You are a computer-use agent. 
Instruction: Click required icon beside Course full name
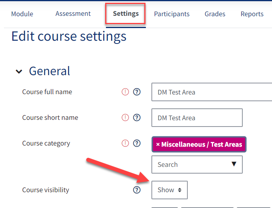(x=125, y=92)
